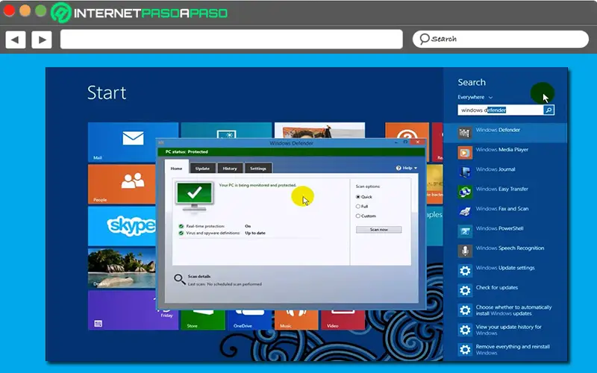
Task: Open the People tile
Action: [122, 184]
